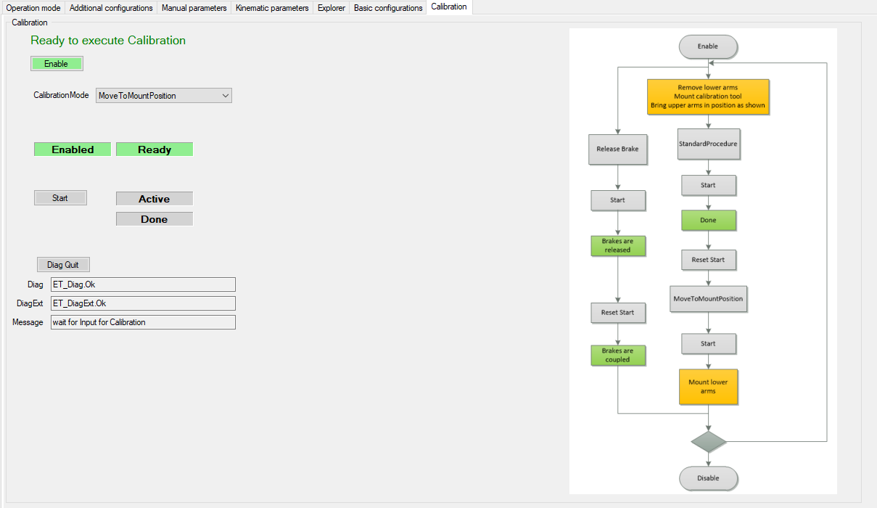Click the DiagExt text field
The image size is (877, 508).
coord(143,303)
